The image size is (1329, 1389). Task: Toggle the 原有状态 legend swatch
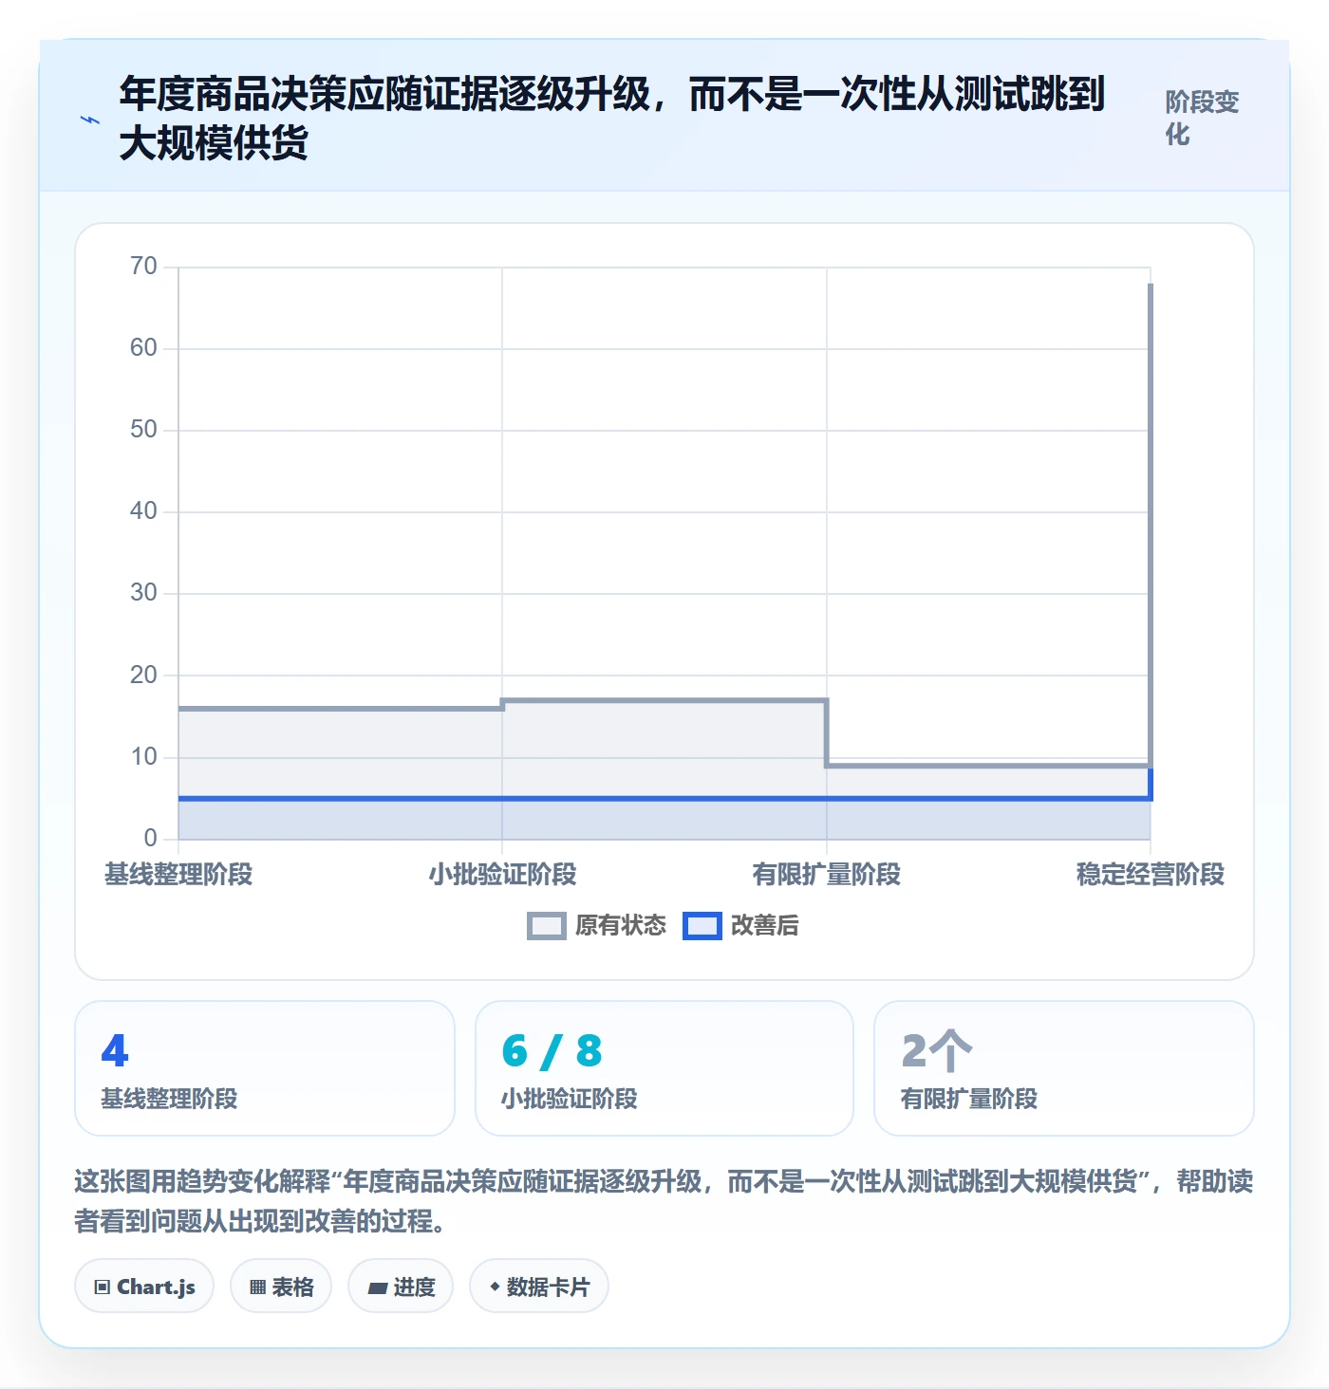click(x=547, y=926)
